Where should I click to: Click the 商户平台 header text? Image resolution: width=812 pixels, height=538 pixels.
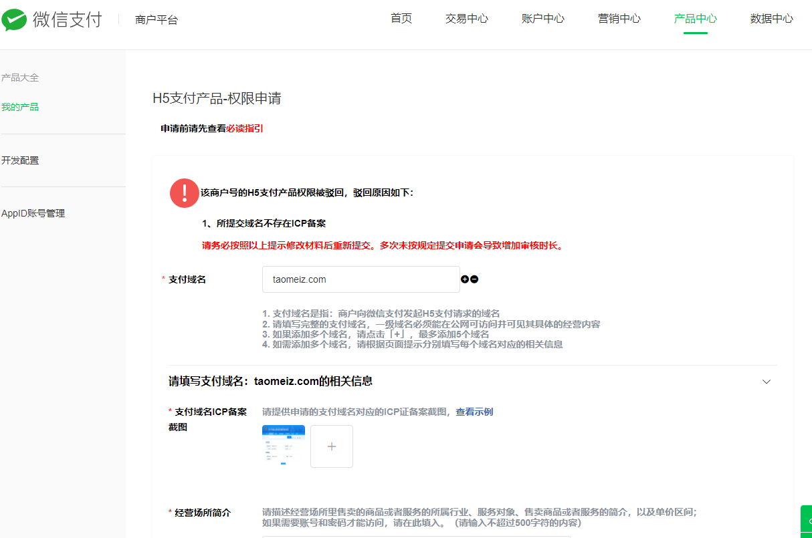(157, 20)
